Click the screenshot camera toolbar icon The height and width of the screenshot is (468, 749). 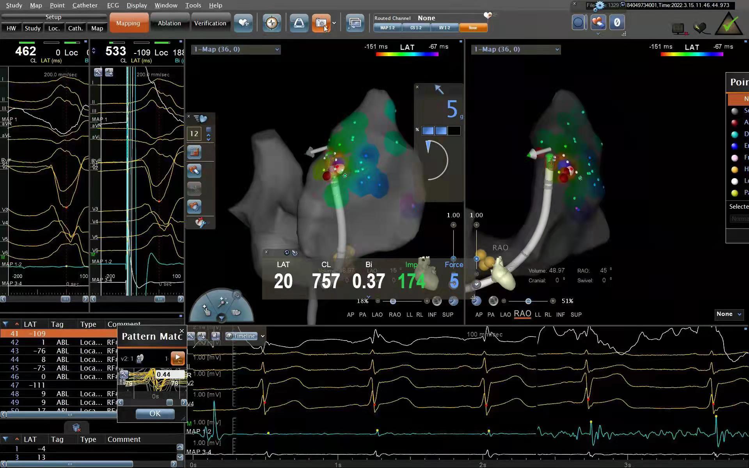point(321,23)
